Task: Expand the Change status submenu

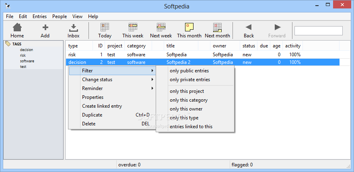Action: point(112,80)
